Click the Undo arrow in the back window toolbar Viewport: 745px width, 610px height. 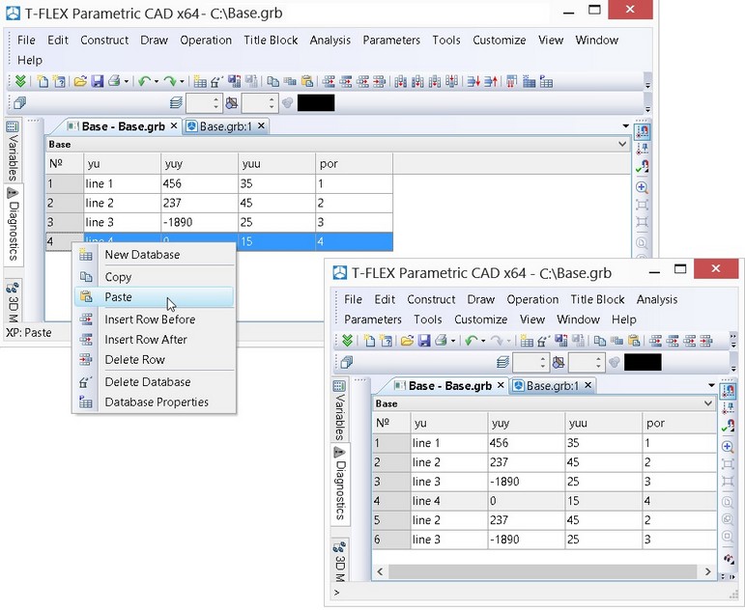(144, 82)
